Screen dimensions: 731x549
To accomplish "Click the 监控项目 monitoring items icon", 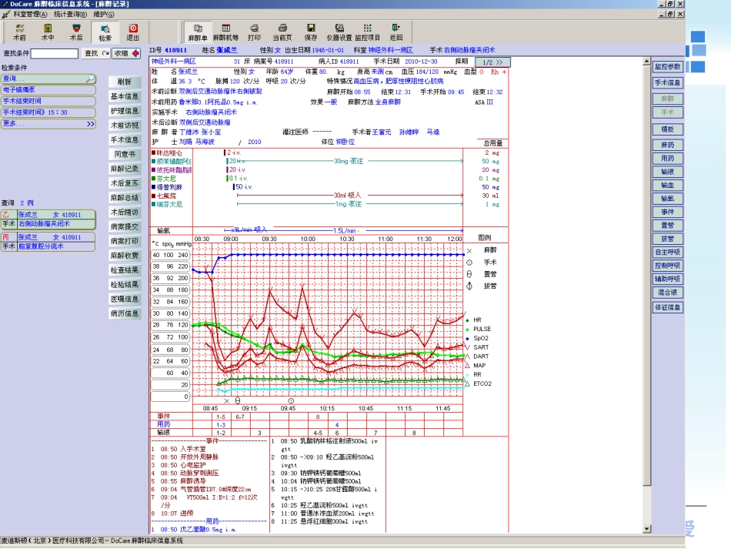I will pyautogui.click(x=367, y=32).
